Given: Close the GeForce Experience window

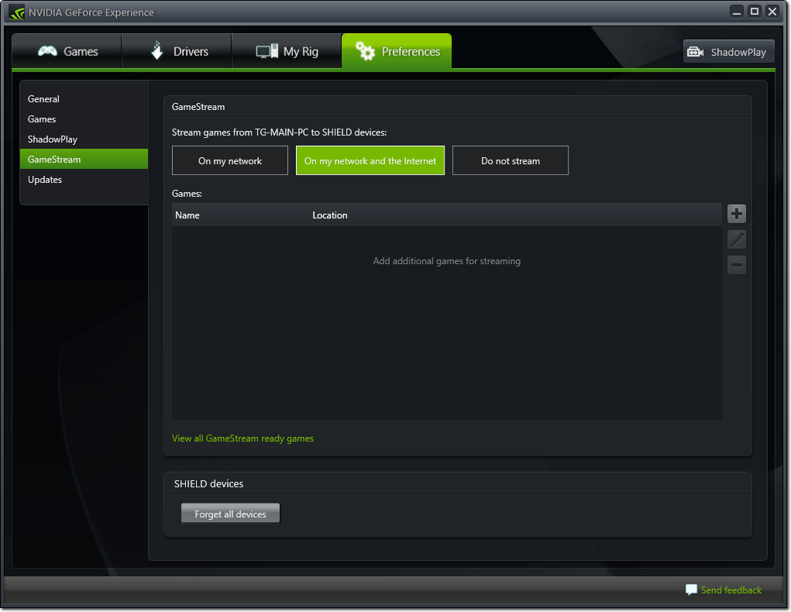Looking at the screenshot, I should [772, 12].
